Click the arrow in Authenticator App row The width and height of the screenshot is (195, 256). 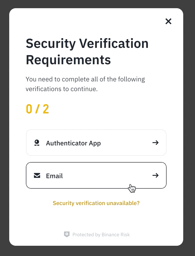155,143
